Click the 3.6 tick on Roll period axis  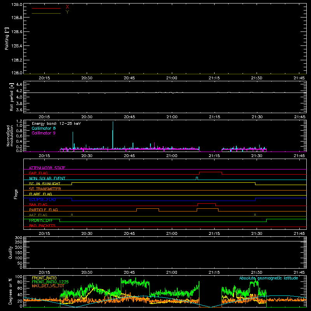pos(19,110)
